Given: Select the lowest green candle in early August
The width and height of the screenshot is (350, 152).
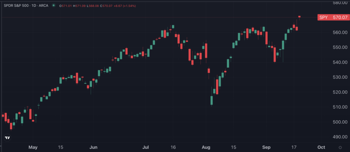Looking at the screenshot, I should (212, 100).
